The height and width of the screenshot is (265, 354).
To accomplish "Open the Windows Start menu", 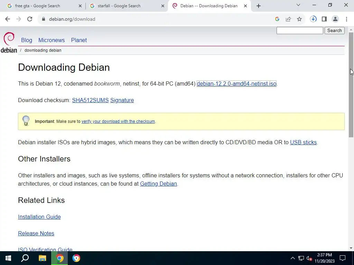I will click(8, 258).
